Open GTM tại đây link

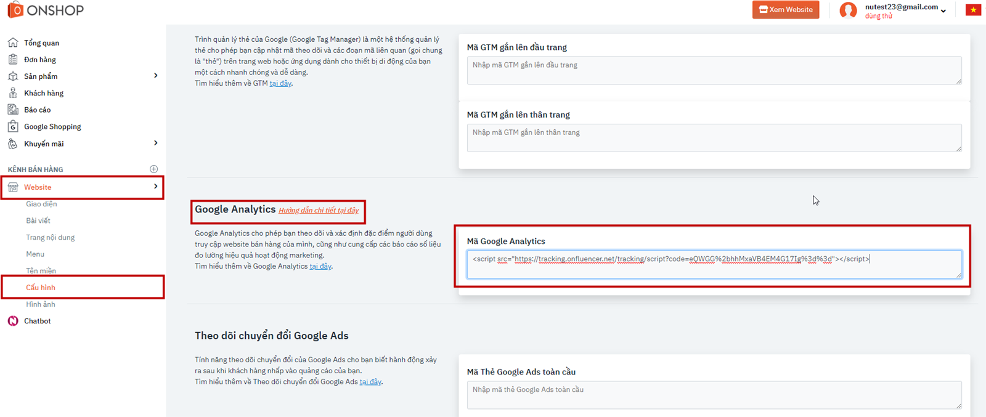point(280,83)
